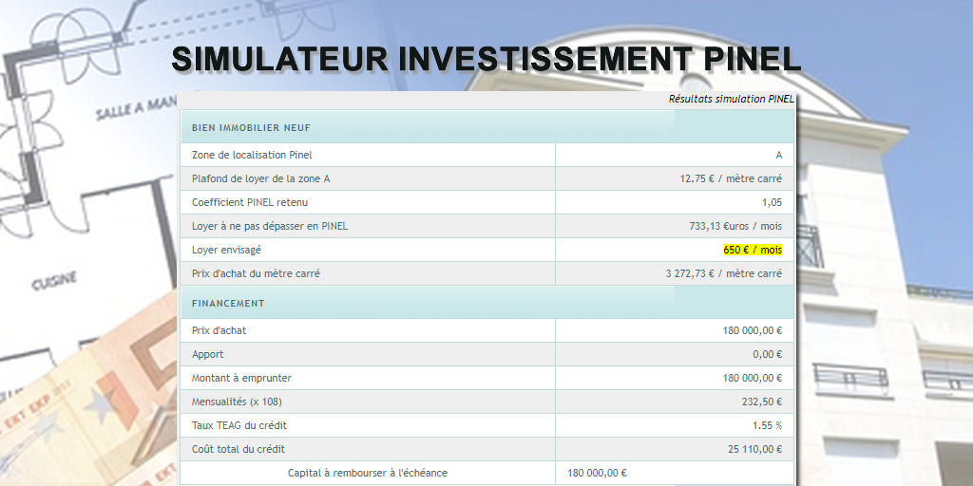Image resolution: width=973 pixels, height=486 pixels.
Task: Click the 12.75 € / mètre carré value
Action: pos(731,178)
